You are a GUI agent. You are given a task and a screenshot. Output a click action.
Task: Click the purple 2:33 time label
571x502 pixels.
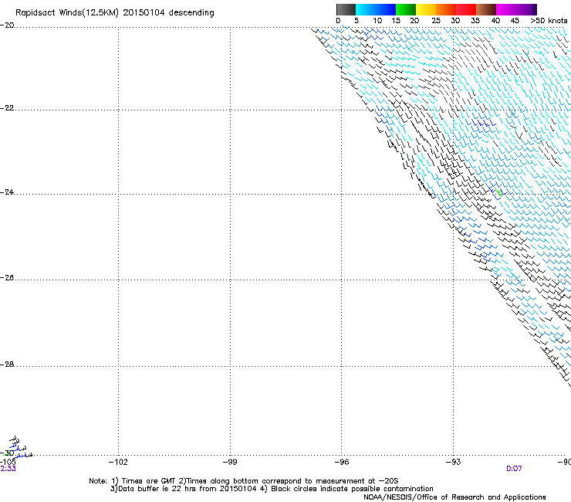point(8,469)
